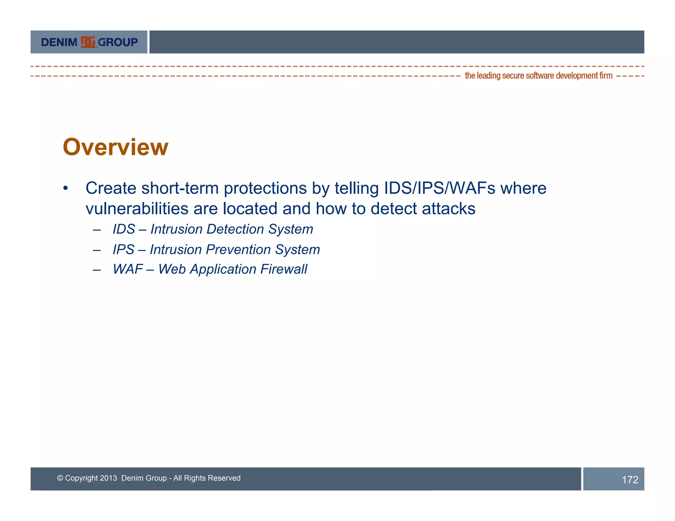Image resolution: width=675 pixels, height=521 pixels.
Task: Click the DENIM word in the logo
Action: 59,42
